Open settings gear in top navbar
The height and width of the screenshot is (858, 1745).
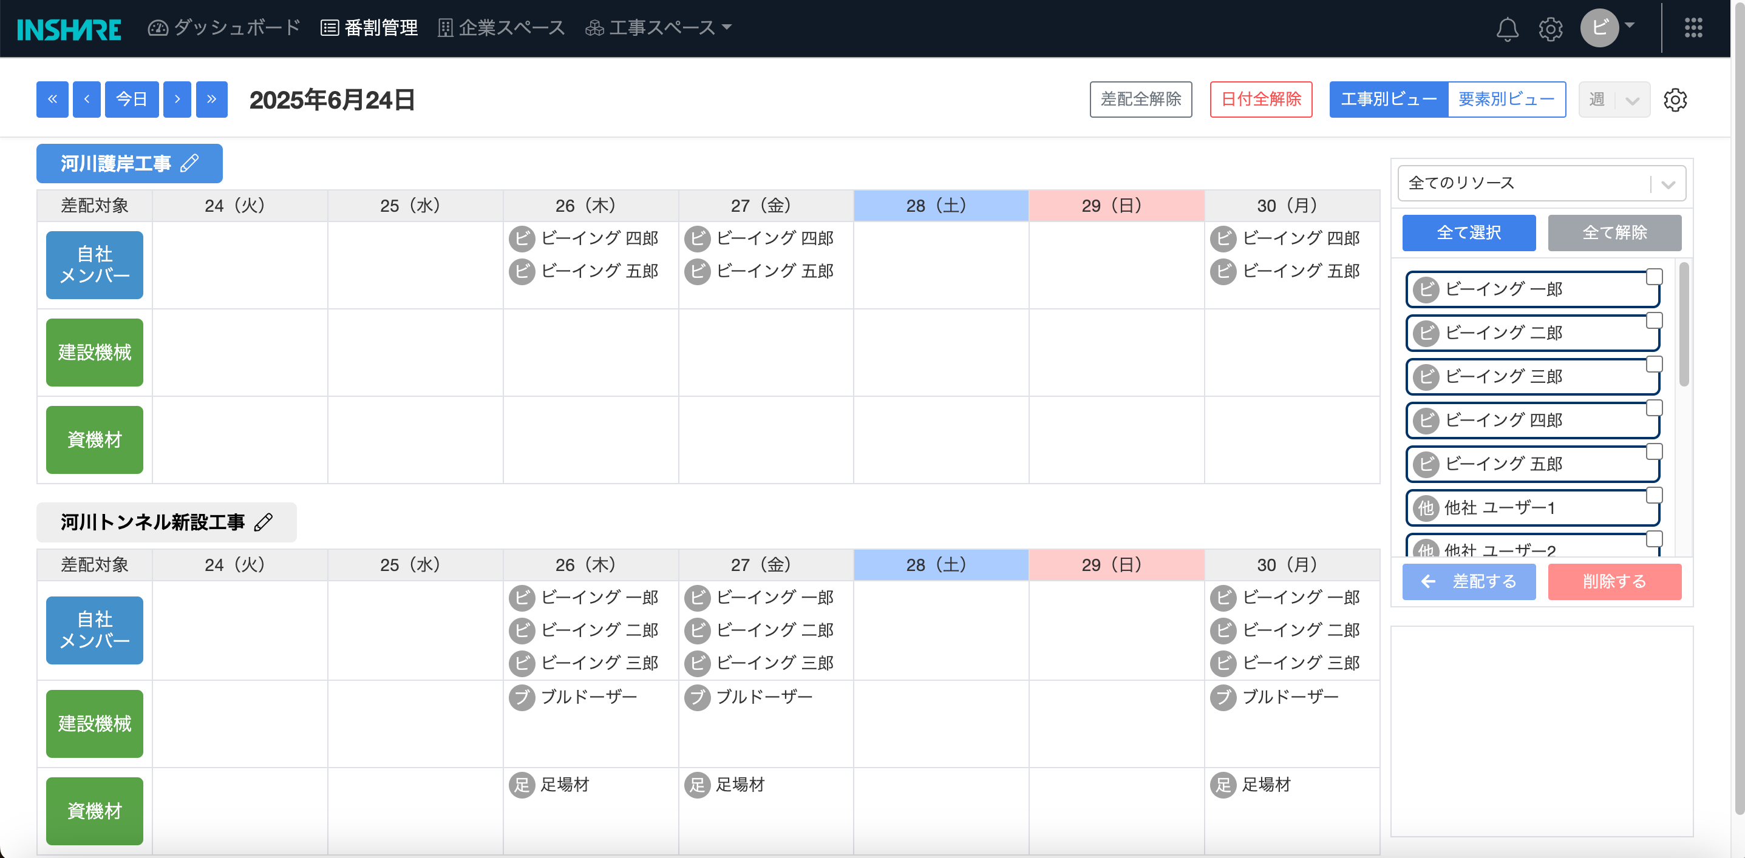pyautogui.click(x=1551, y=29)
